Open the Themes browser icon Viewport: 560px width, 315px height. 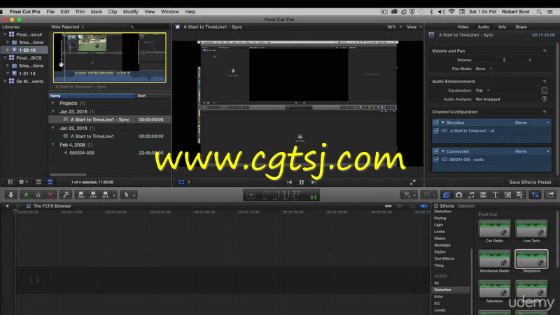point(520,195)
